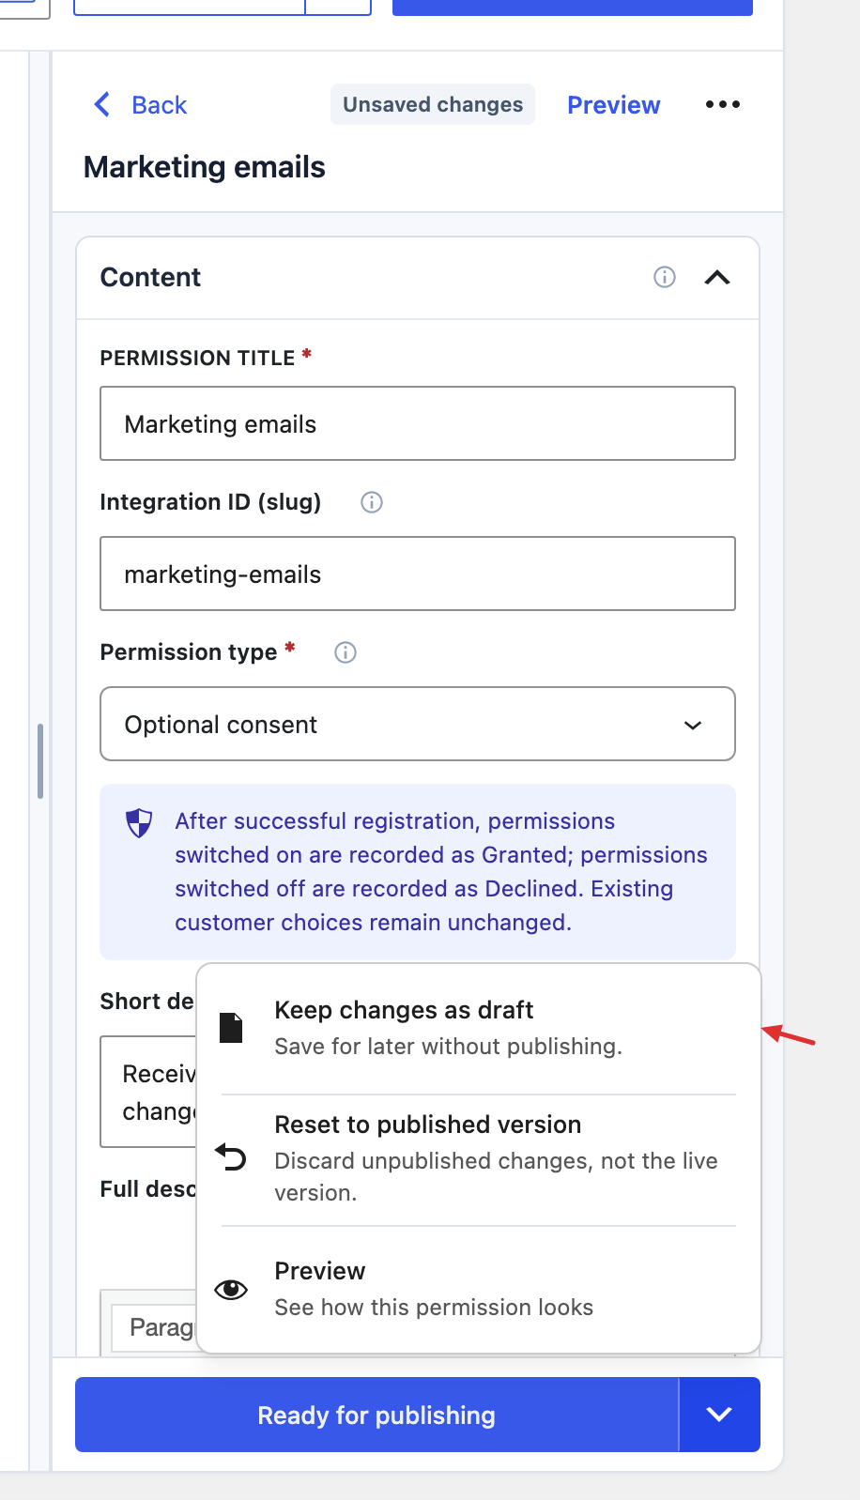
Task: Click 'See how this permission looks' text
Action: (x=434, y=1308)
